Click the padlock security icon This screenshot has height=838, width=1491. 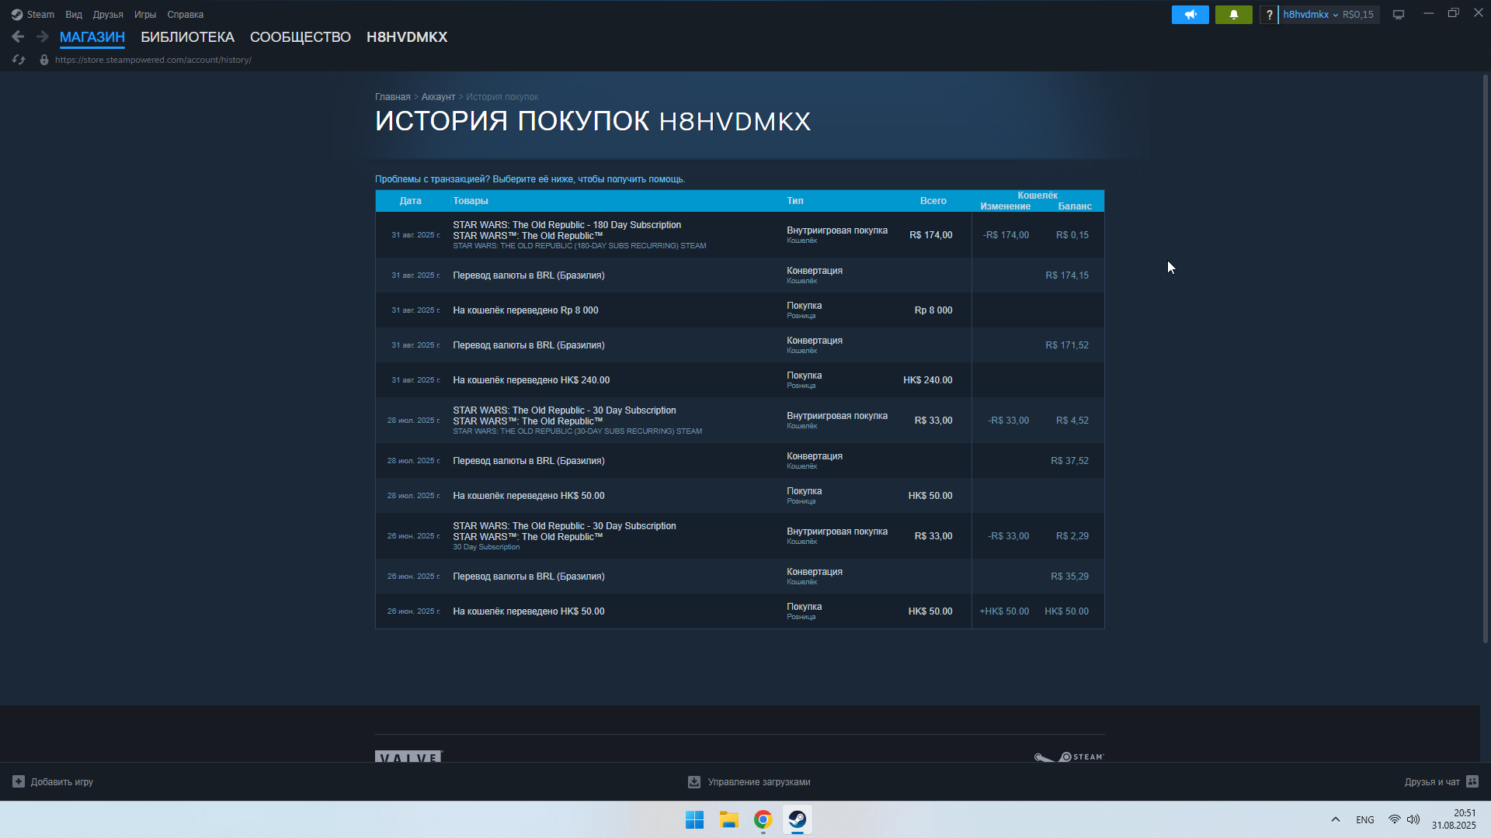coord(44,60)
